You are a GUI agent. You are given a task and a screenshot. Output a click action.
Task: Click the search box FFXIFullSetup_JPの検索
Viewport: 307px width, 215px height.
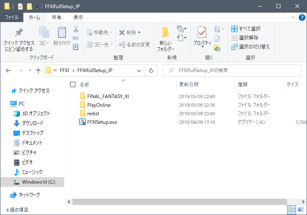tap(232, 70)
